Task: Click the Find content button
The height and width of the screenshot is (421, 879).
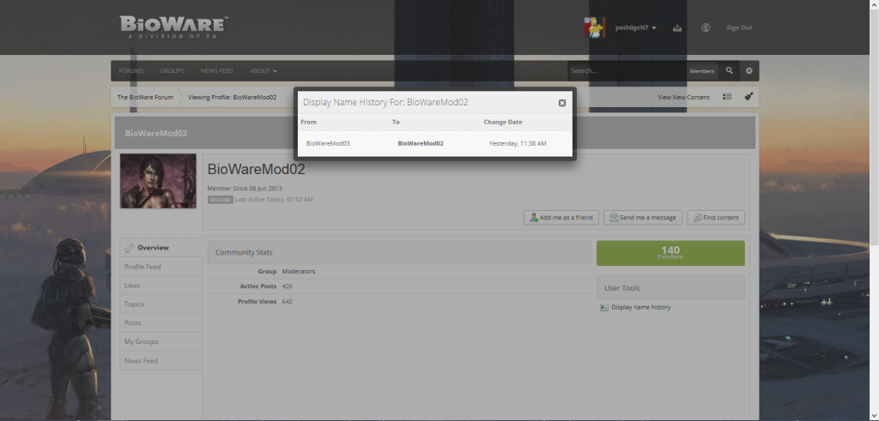Action: pos(716,217)
